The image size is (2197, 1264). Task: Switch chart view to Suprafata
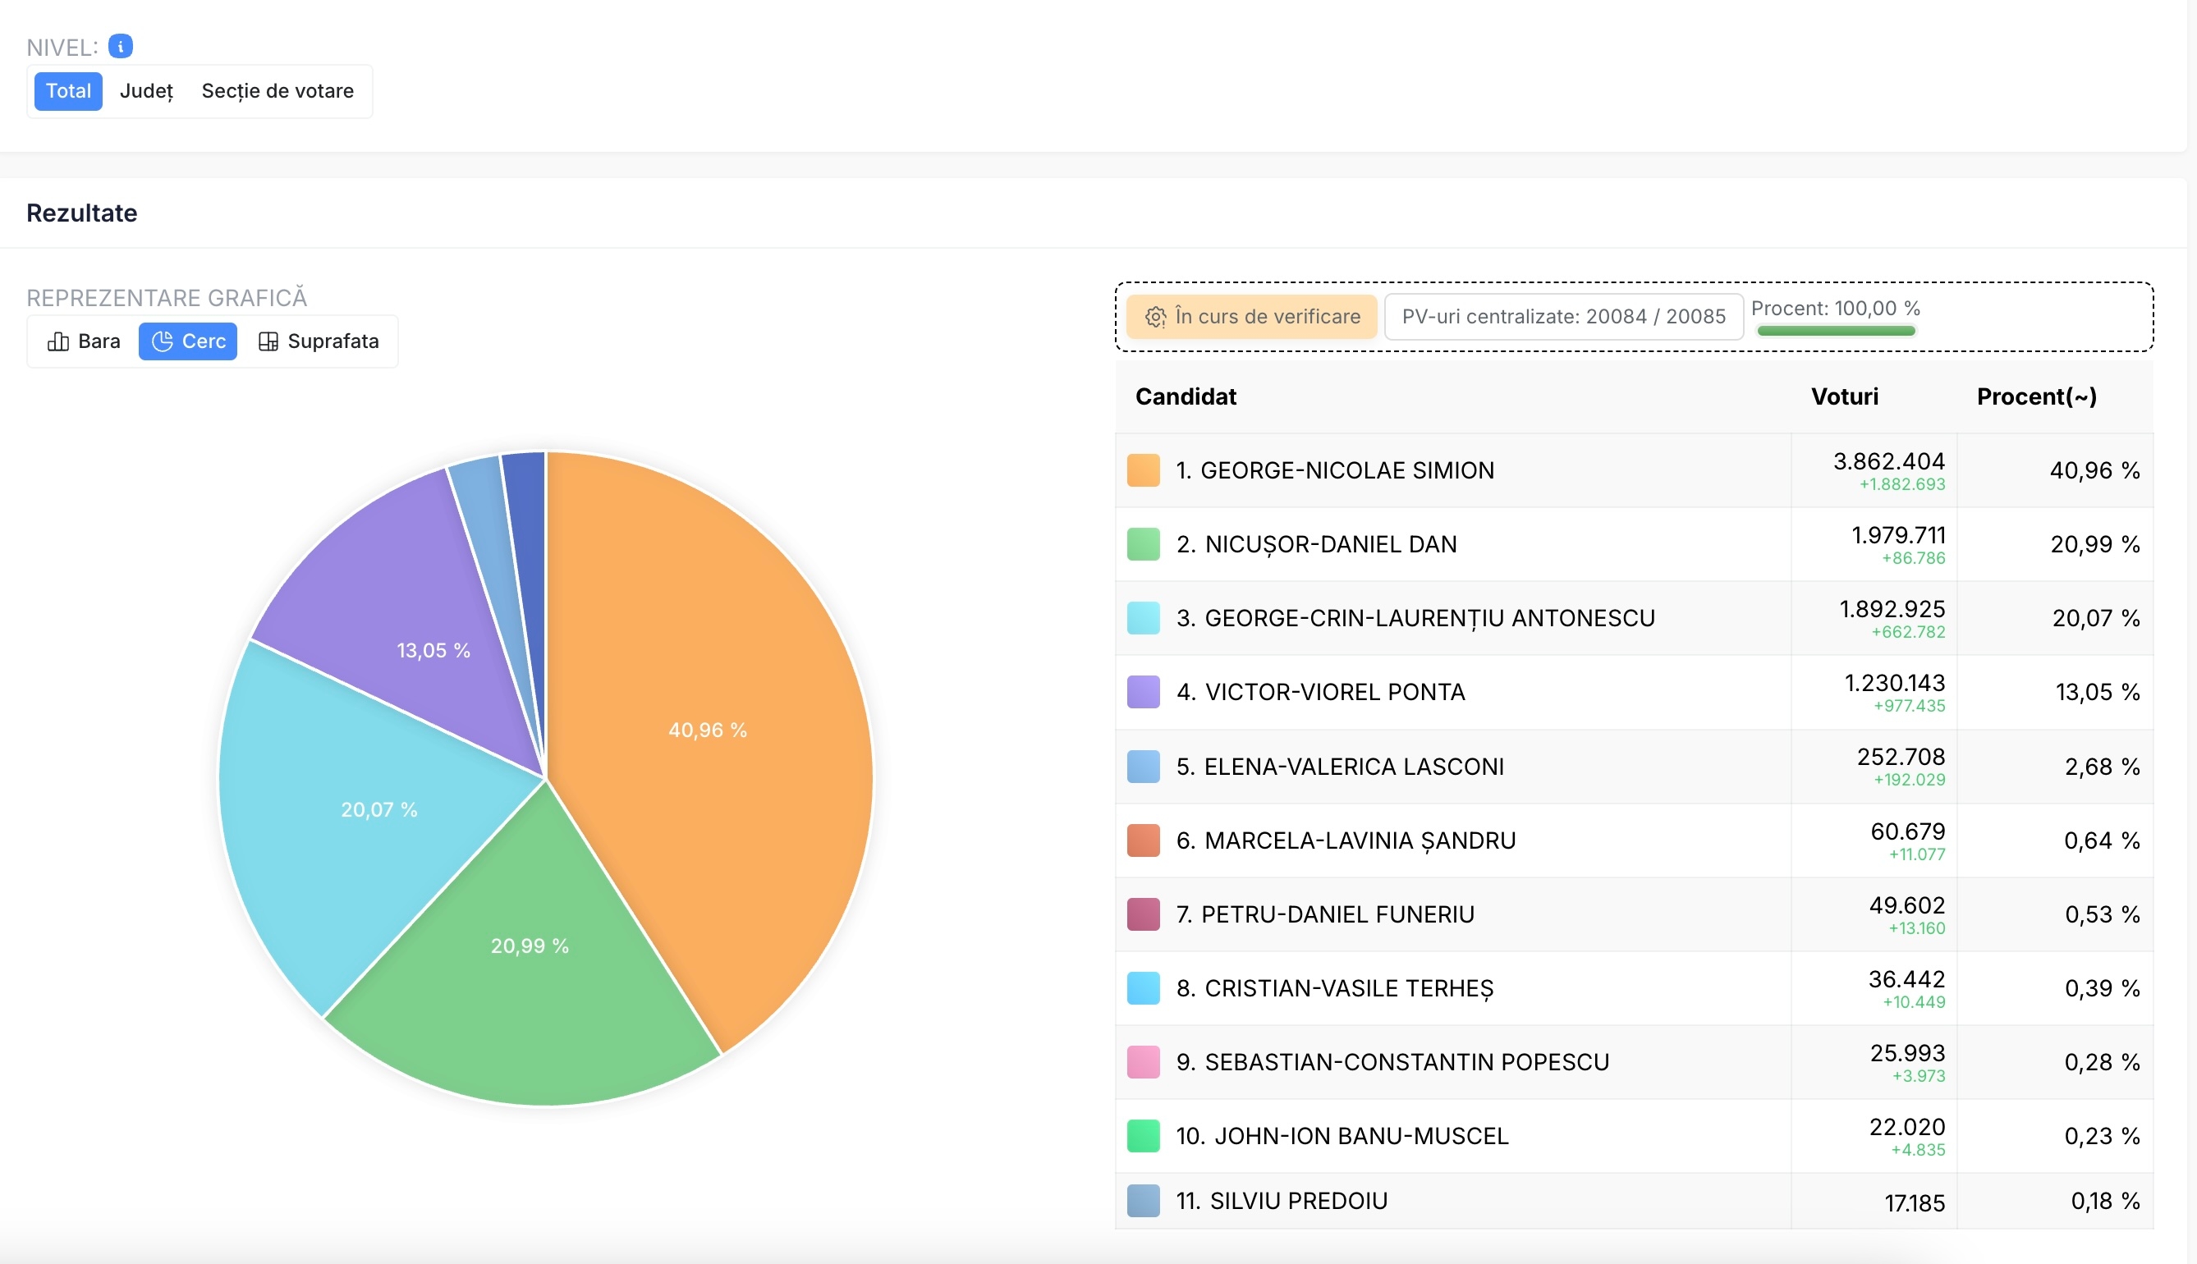(x=319, y=341)
